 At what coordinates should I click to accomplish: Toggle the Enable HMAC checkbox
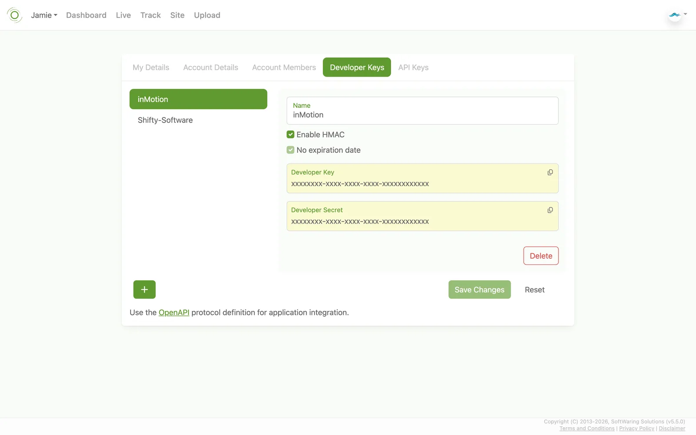coord(291,134)
